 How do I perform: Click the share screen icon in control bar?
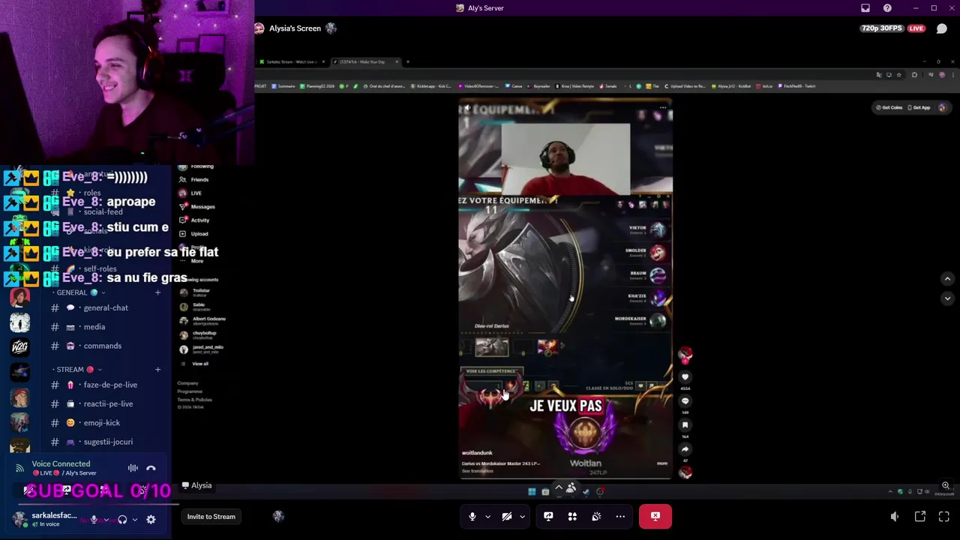click(x=548, y=517)
